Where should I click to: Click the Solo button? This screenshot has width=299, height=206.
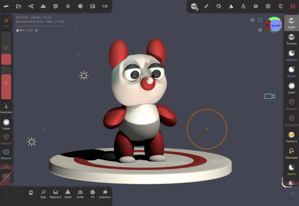pyautogui.click(x=43, y=194)
